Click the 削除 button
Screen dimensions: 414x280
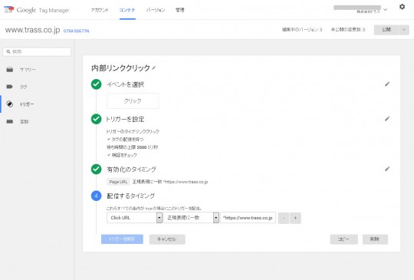coord(375,239)
